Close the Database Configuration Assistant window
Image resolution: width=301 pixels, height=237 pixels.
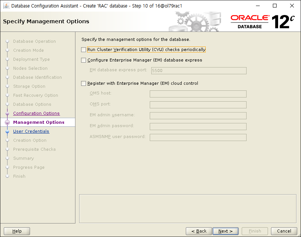click(292, 6)
